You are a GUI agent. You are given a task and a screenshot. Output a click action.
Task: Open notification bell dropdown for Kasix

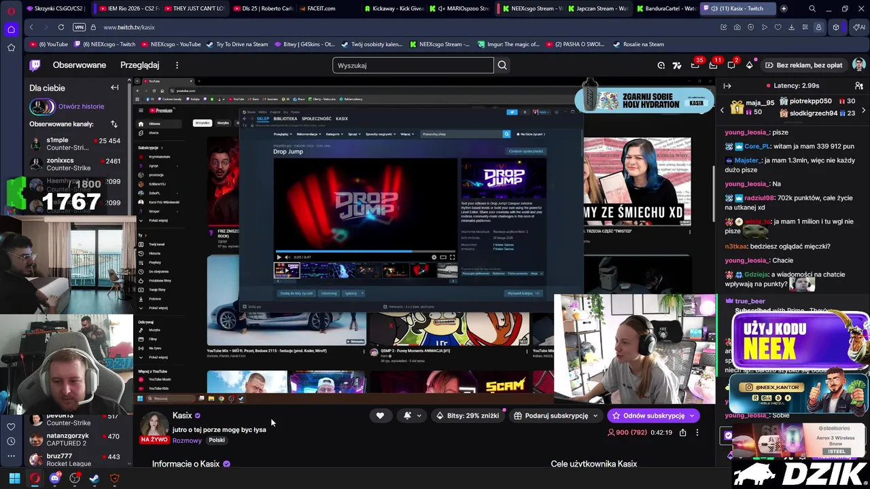412,416
